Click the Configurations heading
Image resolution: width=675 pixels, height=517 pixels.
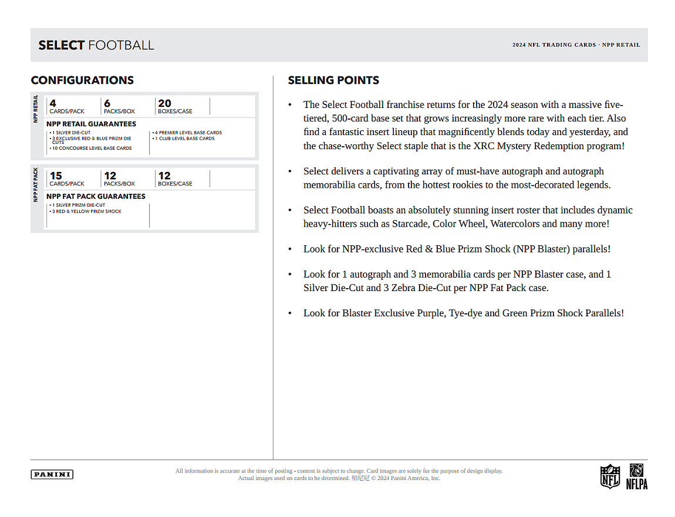click(x=82, y=80)
